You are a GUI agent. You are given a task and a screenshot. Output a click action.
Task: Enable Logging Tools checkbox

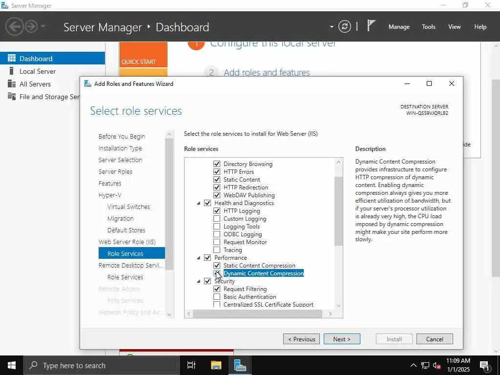(x=217, y=227)
